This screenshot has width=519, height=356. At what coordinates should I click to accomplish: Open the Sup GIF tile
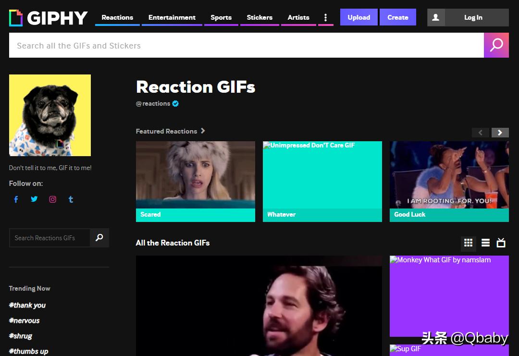point(449,350)
